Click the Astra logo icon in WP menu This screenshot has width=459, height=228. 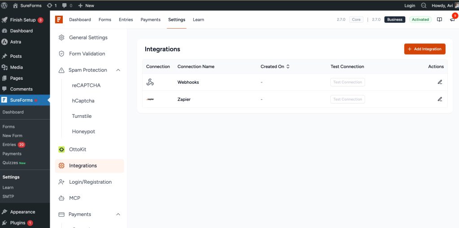pos(4,42)
